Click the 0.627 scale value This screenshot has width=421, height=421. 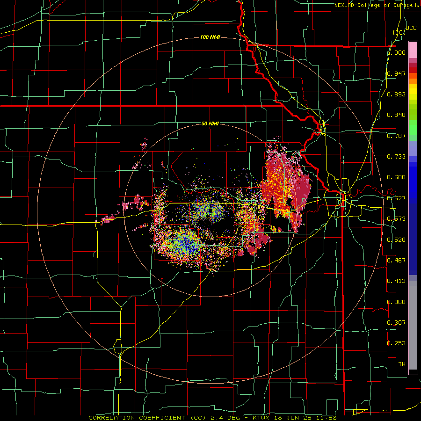396,198
